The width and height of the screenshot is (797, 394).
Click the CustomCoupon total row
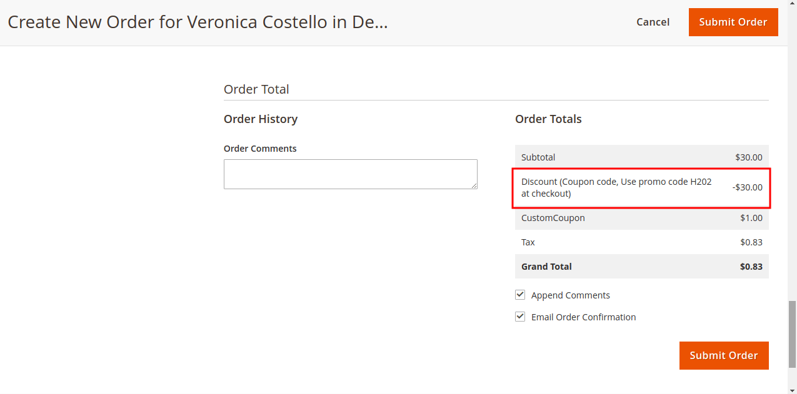(641, 218)
